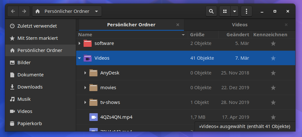Open the view options dropdown arrow
302x137 pixels.
pyautogui.click(x=235, y=11)
